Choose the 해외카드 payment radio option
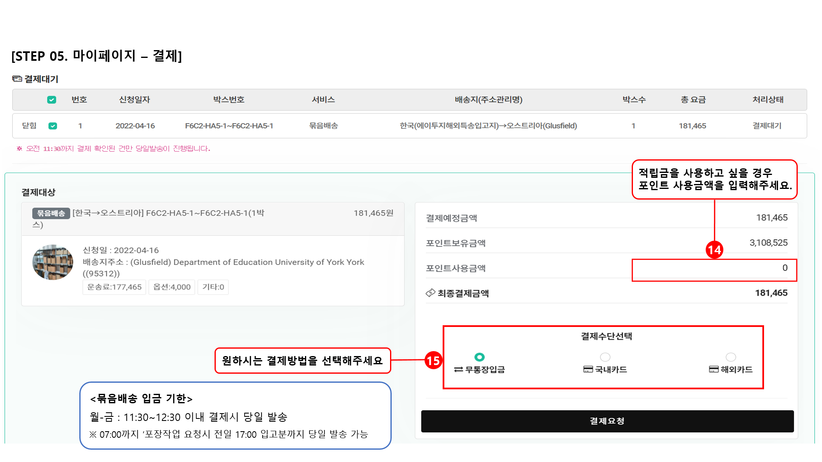The image size is (822, 462). coord(731,357)
